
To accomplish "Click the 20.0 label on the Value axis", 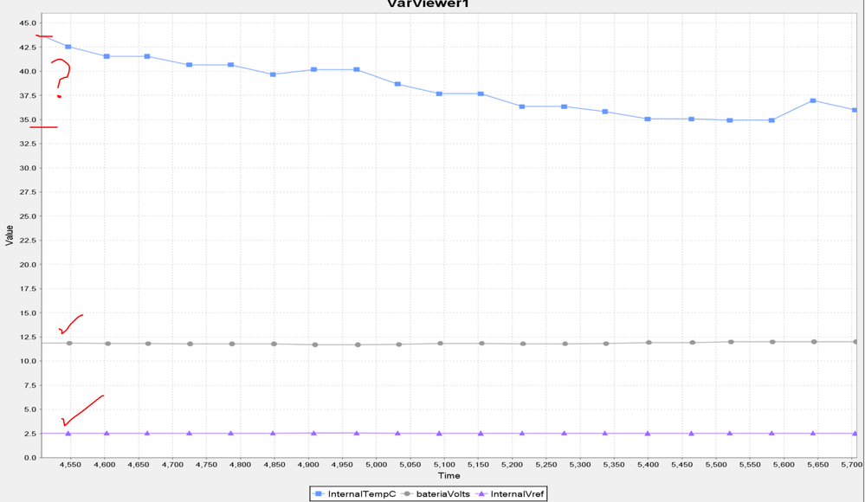I will click(x=28, y=265).
